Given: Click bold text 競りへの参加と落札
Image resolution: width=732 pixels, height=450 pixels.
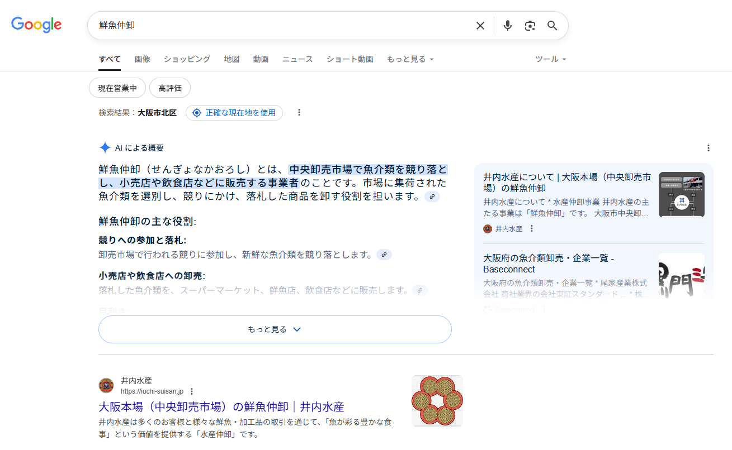Looking at the screenshot, I should (142, 240).
